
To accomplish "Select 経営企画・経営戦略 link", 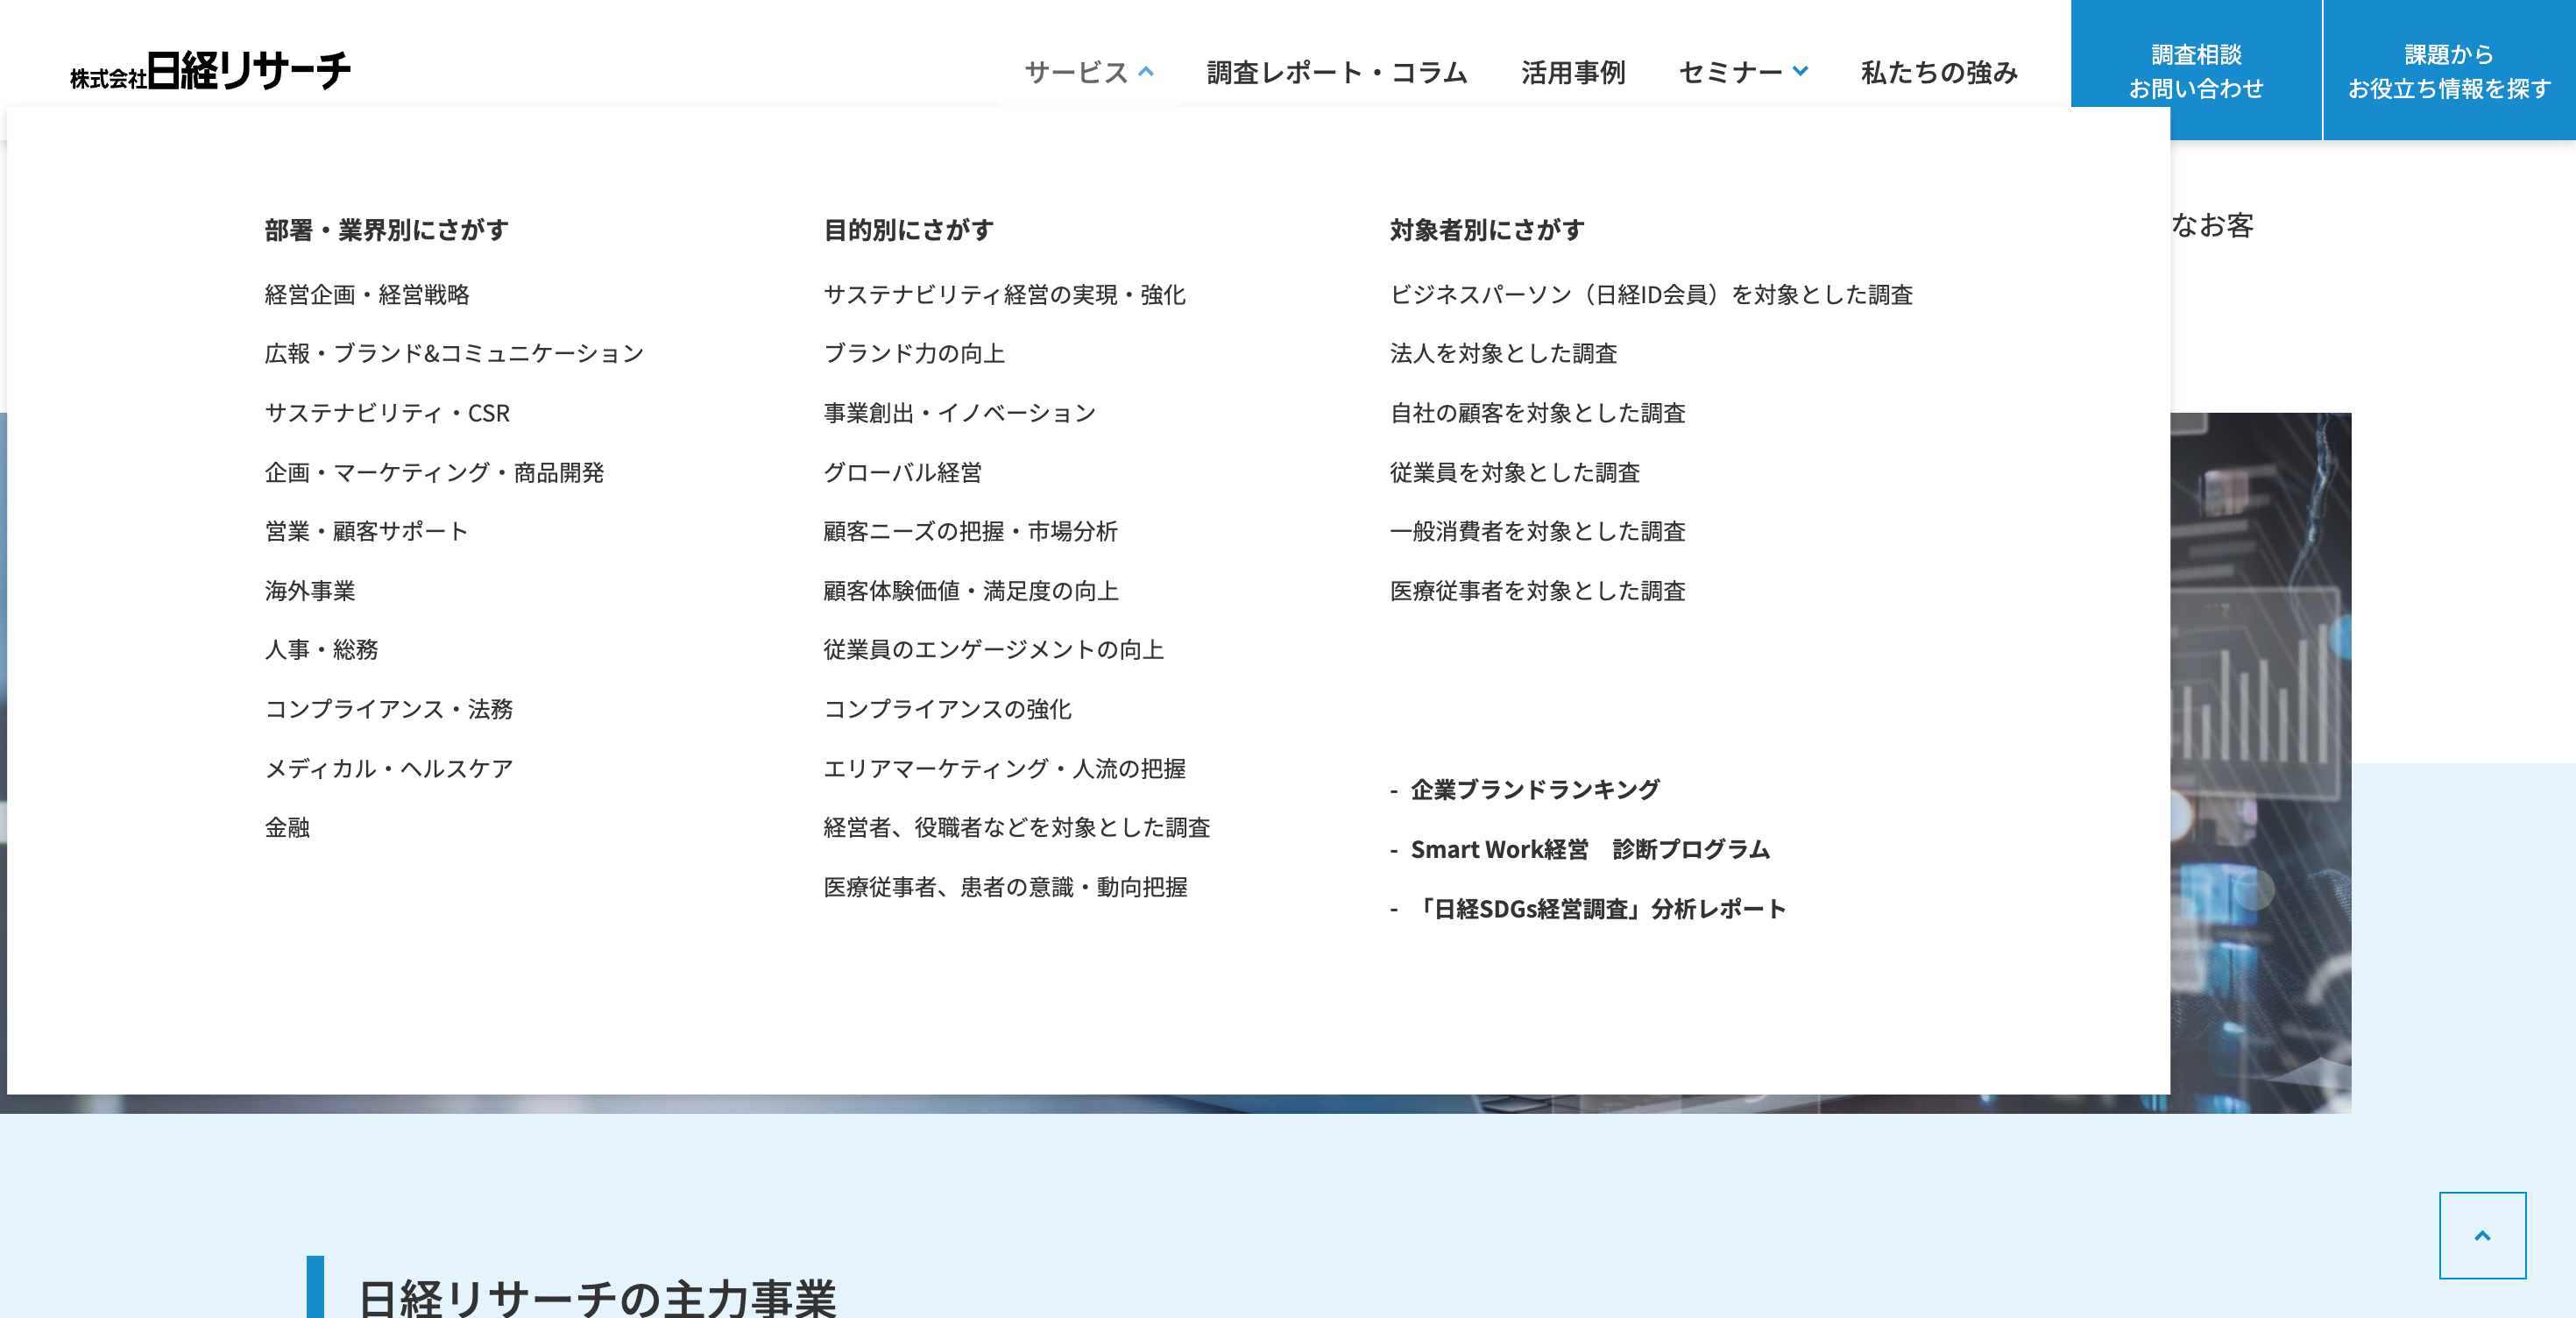I will tap(367, 294).
